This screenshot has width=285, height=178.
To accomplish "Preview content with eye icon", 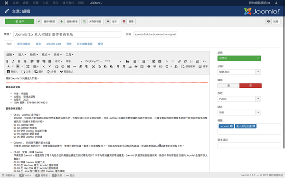I will point(155,66).
